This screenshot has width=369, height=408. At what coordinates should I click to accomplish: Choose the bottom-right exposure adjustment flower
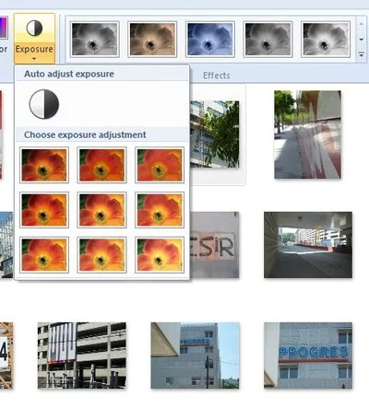click(x=160, y=255)
